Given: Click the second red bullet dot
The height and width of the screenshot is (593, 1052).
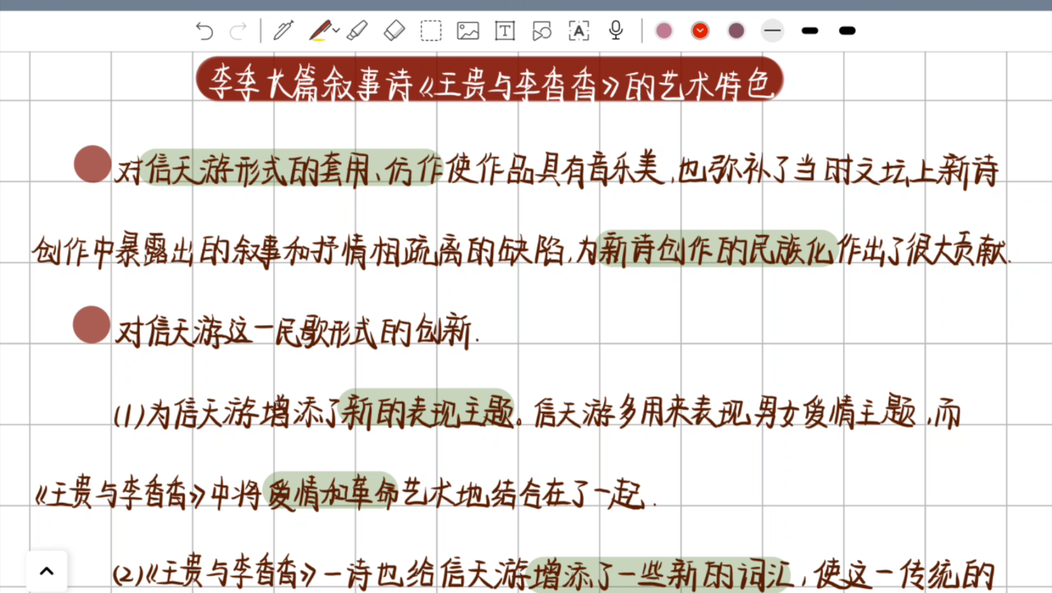Looking at the screenshot, I should pyautogui.click(x=92, y=325).
